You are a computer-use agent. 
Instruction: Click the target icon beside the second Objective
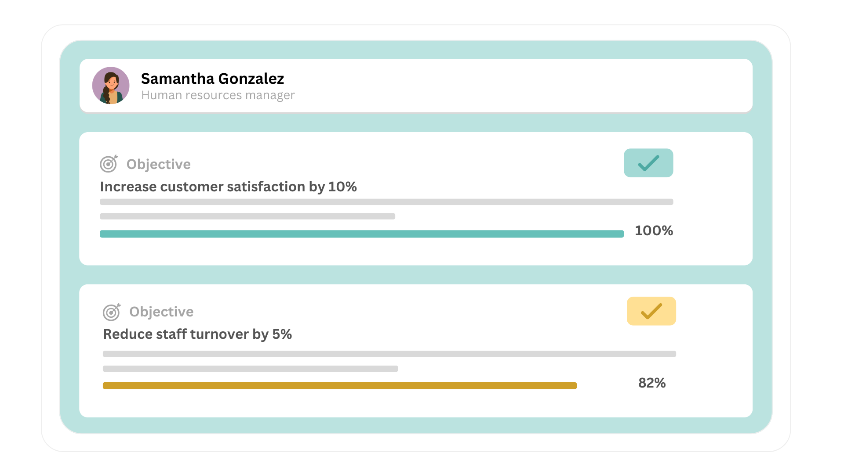point(112,312)
